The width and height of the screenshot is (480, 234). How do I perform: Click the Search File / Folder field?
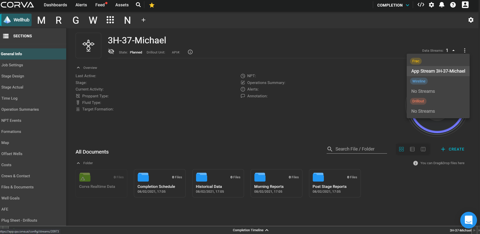point(357,149)
